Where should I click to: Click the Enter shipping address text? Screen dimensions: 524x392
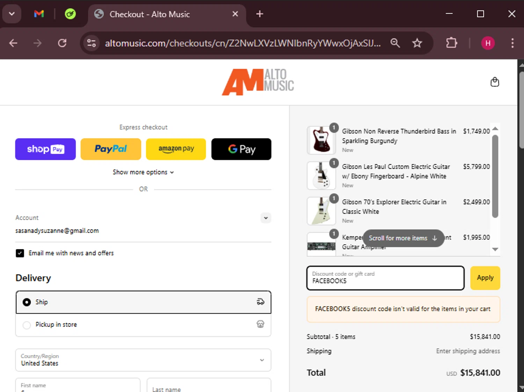[x=468, y=351]
